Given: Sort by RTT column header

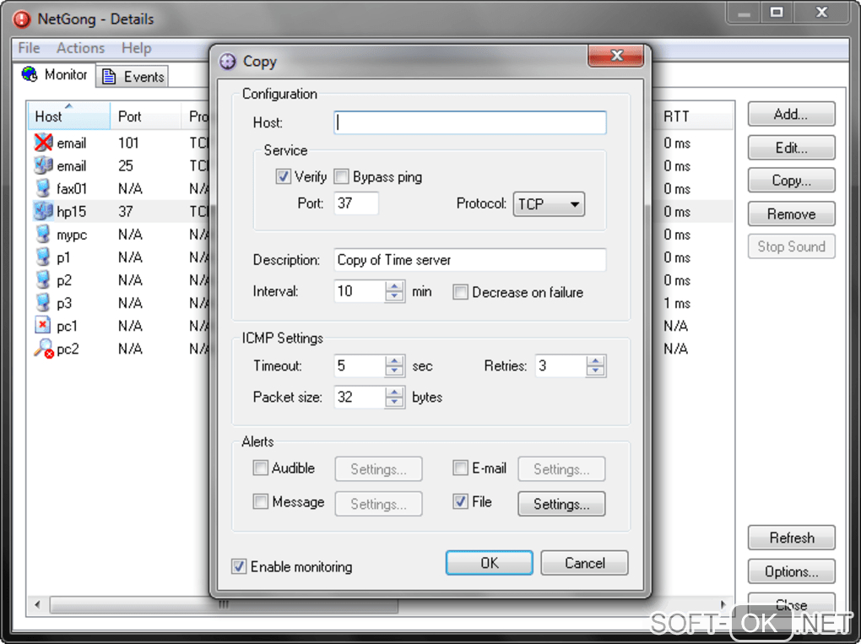Looking at the screenshot, I should tap(695, 116).
